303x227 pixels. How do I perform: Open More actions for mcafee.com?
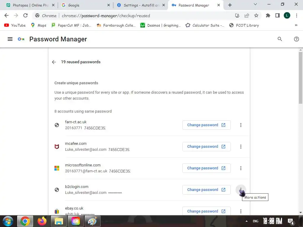pos(241,147)
